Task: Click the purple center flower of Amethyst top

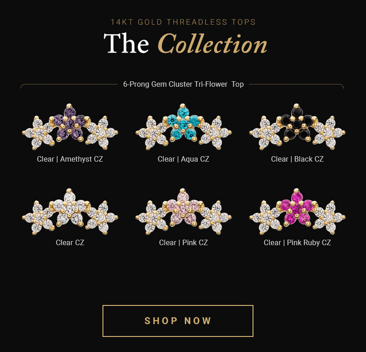Action: [70, 124]
